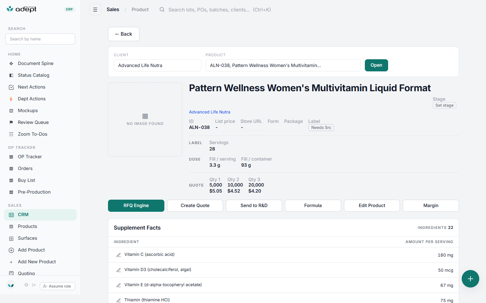Edit the Vitamin C ingredient with the pencil icon
The width and height of the screenshot is (486, 303).
point(118,255)
